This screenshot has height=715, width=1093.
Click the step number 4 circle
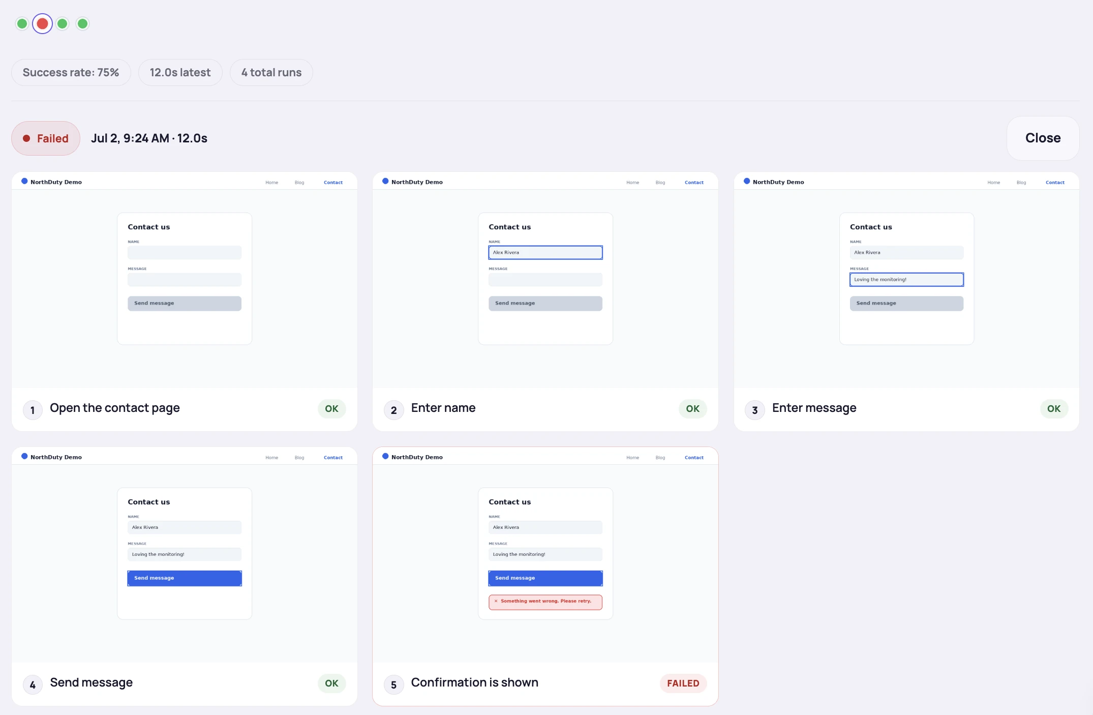pos(33,684)
